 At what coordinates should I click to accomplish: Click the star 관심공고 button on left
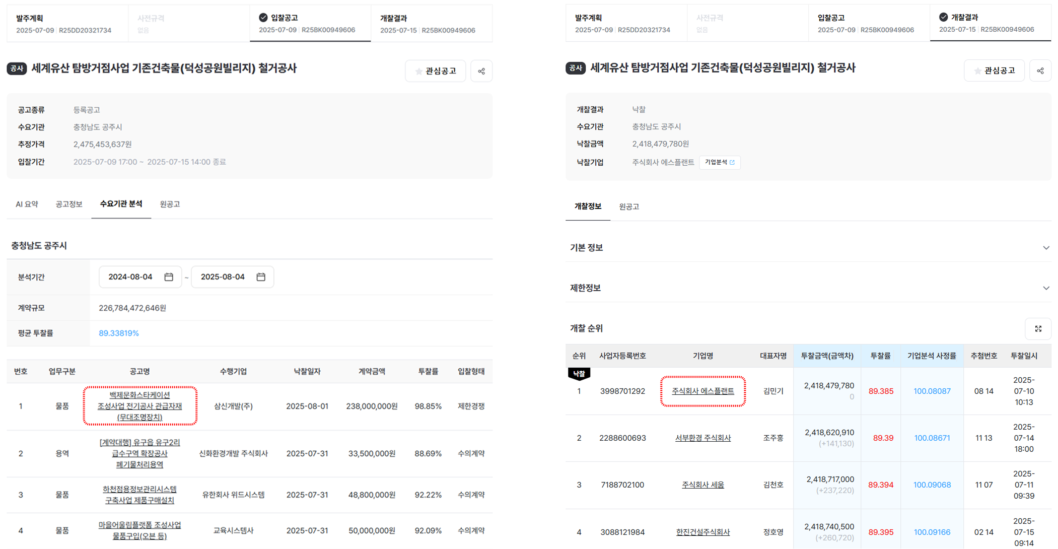(436, 71)
